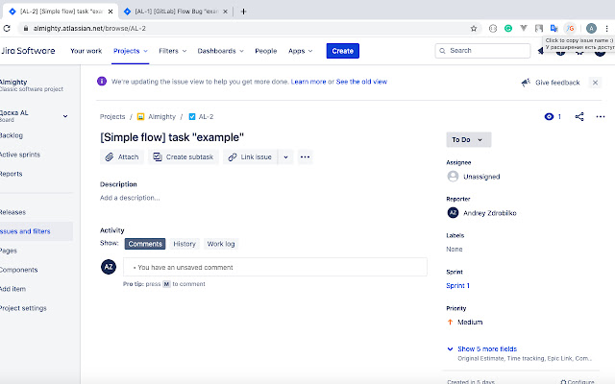
Task: Open Reports in sidebar
Action: point(11,174)
